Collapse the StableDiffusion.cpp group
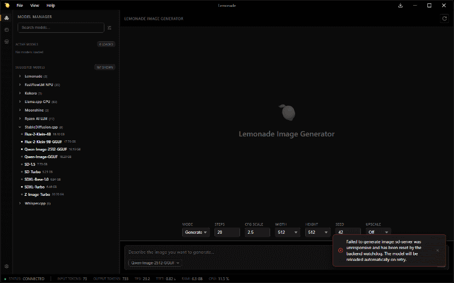The image size is (454, 283). point(41,127)
